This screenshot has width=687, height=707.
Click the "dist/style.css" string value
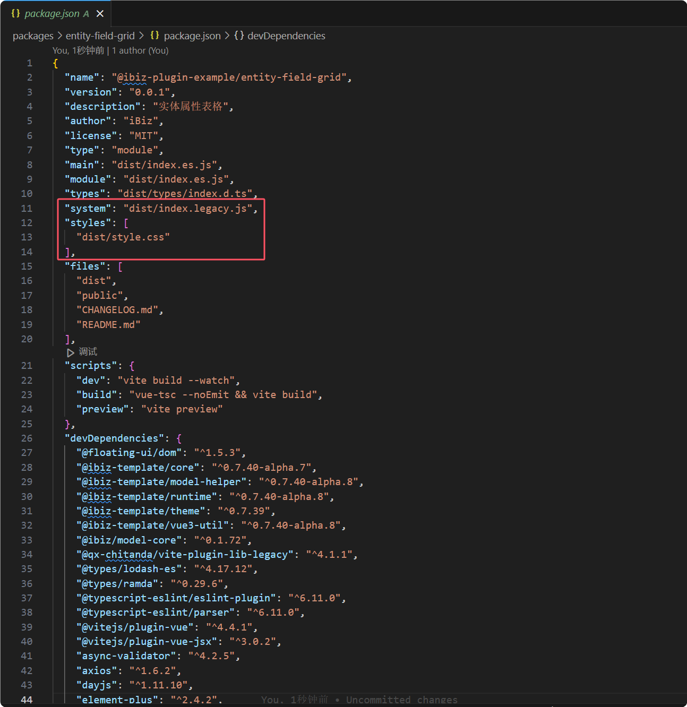(x=123, y=237)
